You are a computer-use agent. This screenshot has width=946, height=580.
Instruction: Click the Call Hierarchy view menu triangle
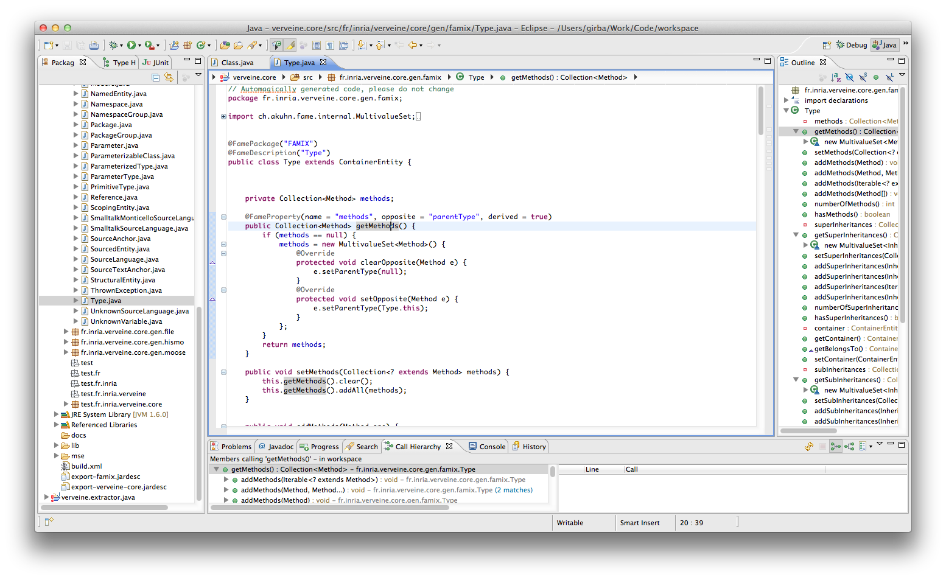(880, 444)
